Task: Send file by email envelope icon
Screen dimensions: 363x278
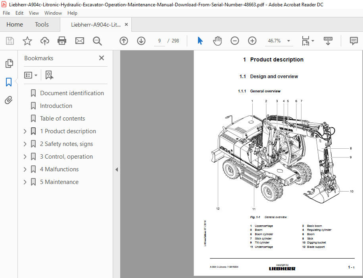Action: (80, 41)
